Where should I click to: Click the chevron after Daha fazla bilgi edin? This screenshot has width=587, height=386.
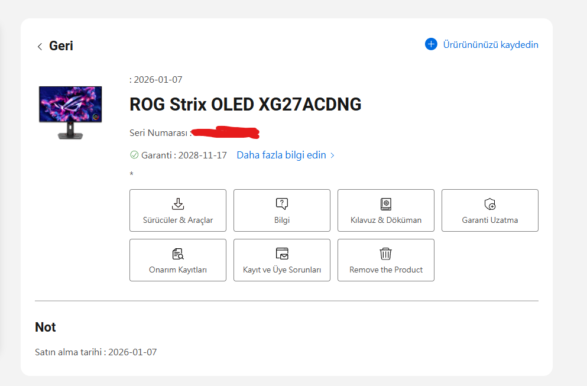(332, 155)
